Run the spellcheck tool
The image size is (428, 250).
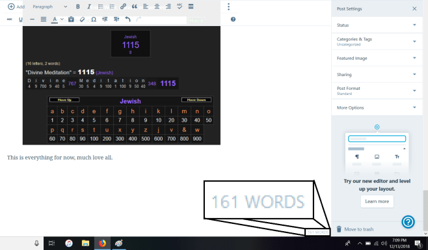(180, 7)
